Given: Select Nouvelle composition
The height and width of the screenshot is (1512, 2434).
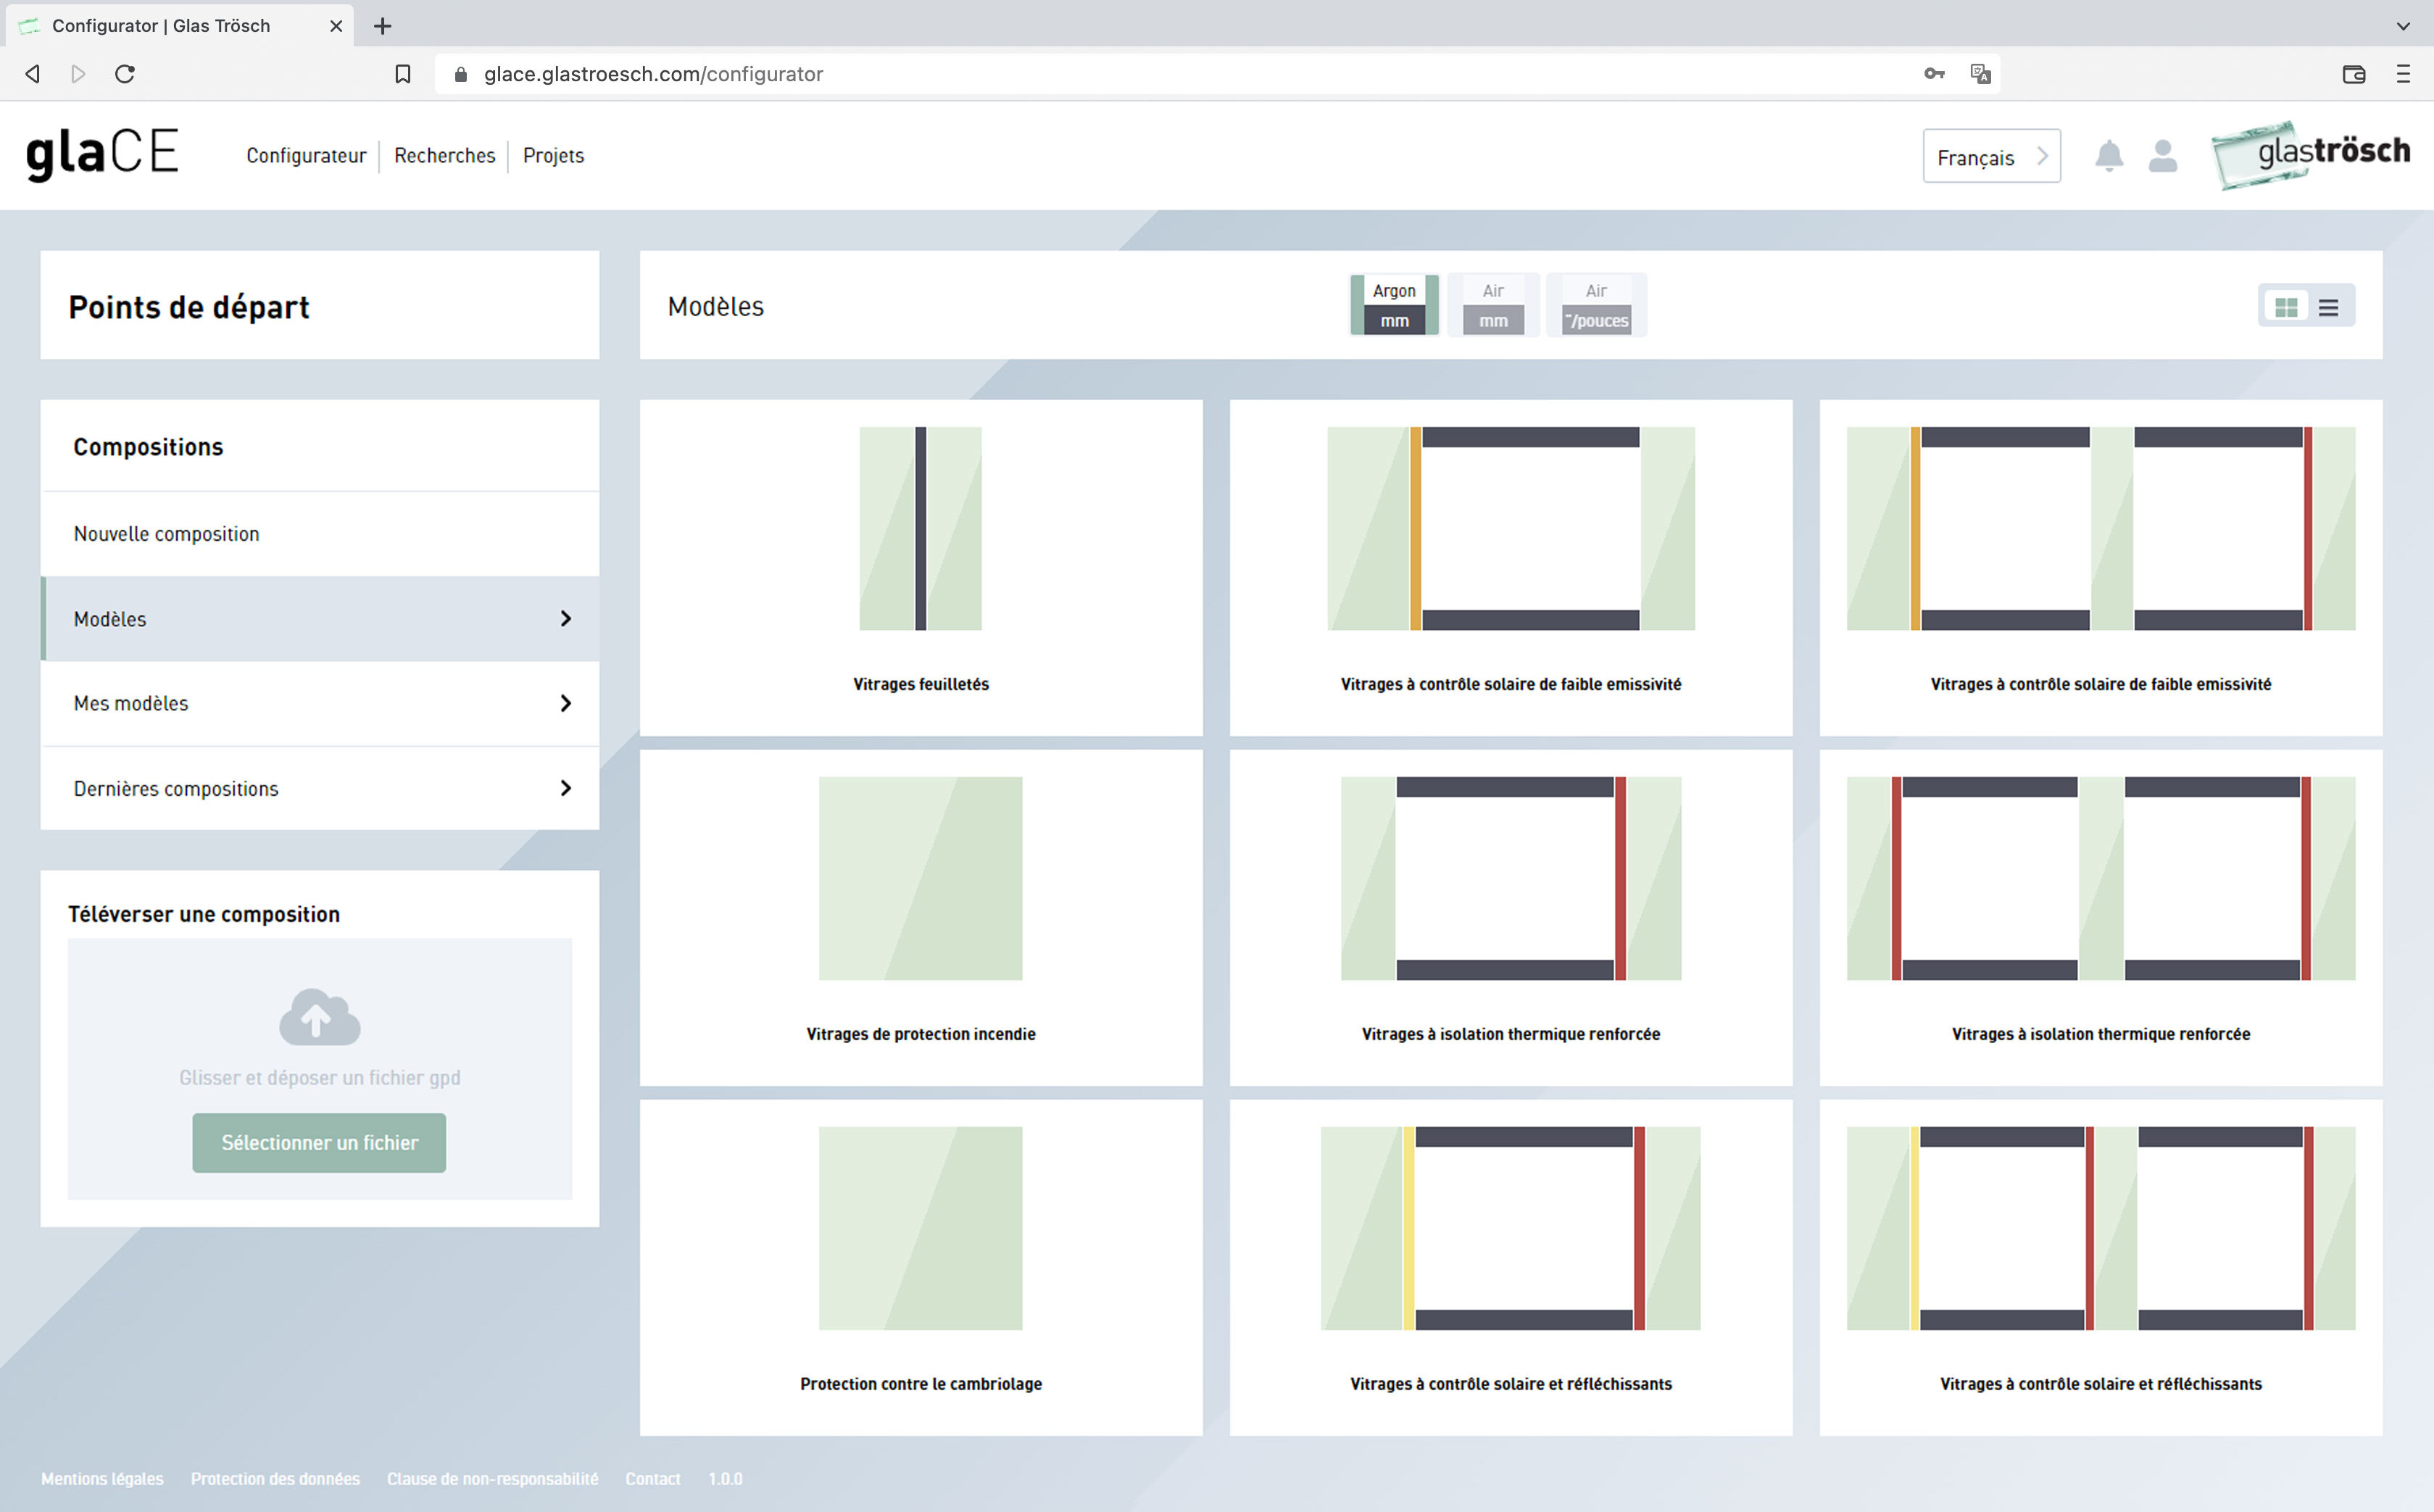Looking at the screenshot, I should coord(320,534).
